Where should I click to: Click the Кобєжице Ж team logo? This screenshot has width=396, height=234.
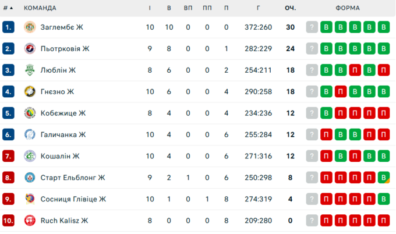30,113
